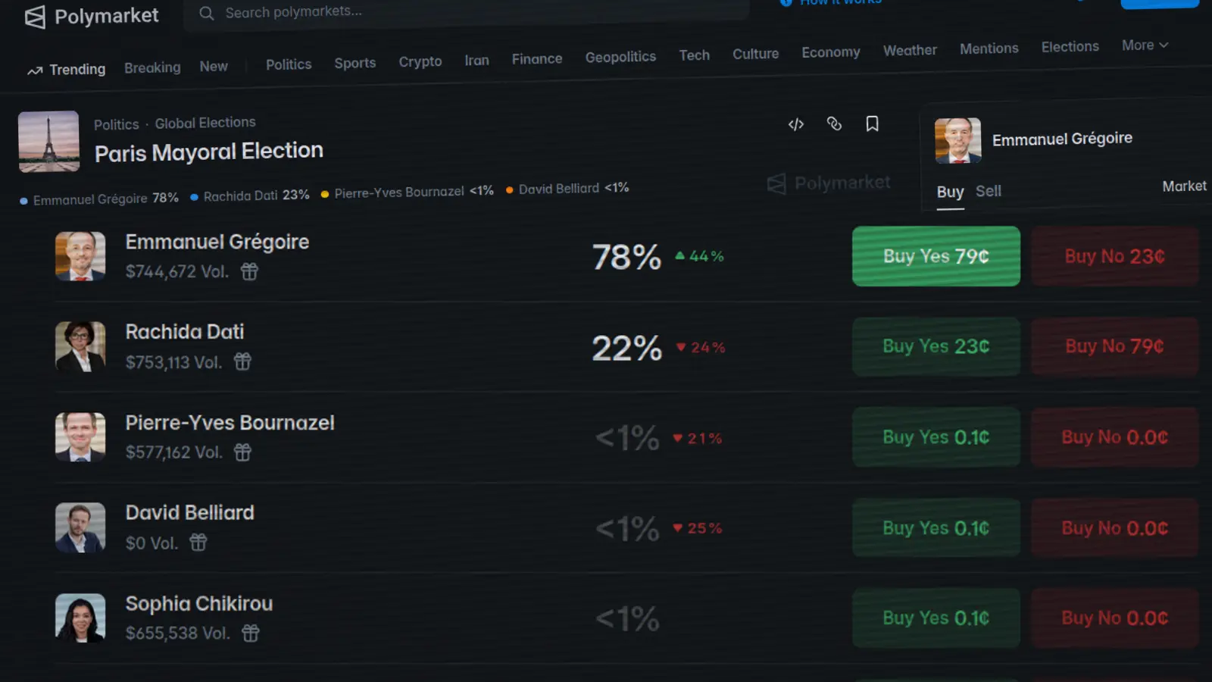Buy Yes 0.1¢ for David Belliard
The height and width of the screenshot is (682, 1212).
(x=936, y=527)
